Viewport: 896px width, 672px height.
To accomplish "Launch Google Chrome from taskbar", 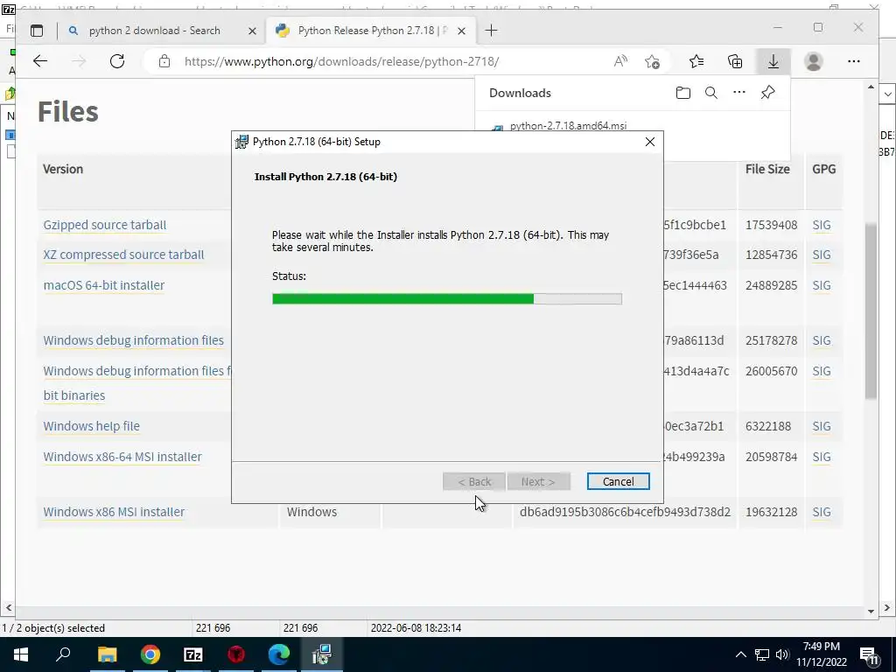I will coord(150,654).
